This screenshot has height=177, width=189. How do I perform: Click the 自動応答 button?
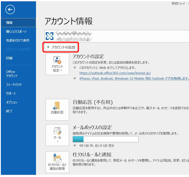[x=57, y=110]
